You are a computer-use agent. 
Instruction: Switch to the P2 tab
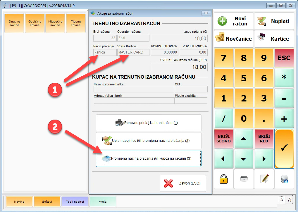tap(290, 200)
